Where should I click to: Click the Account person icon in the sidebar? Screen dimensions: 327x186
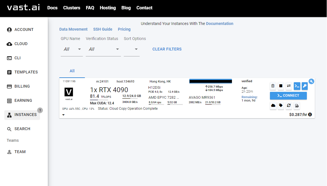[9, 29]
